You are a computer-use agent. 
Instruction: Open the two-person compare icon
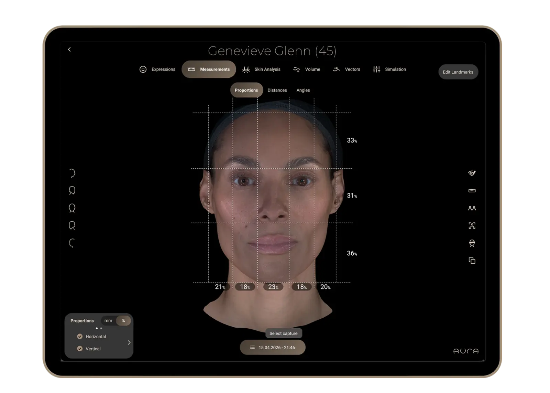click(472, 208)
